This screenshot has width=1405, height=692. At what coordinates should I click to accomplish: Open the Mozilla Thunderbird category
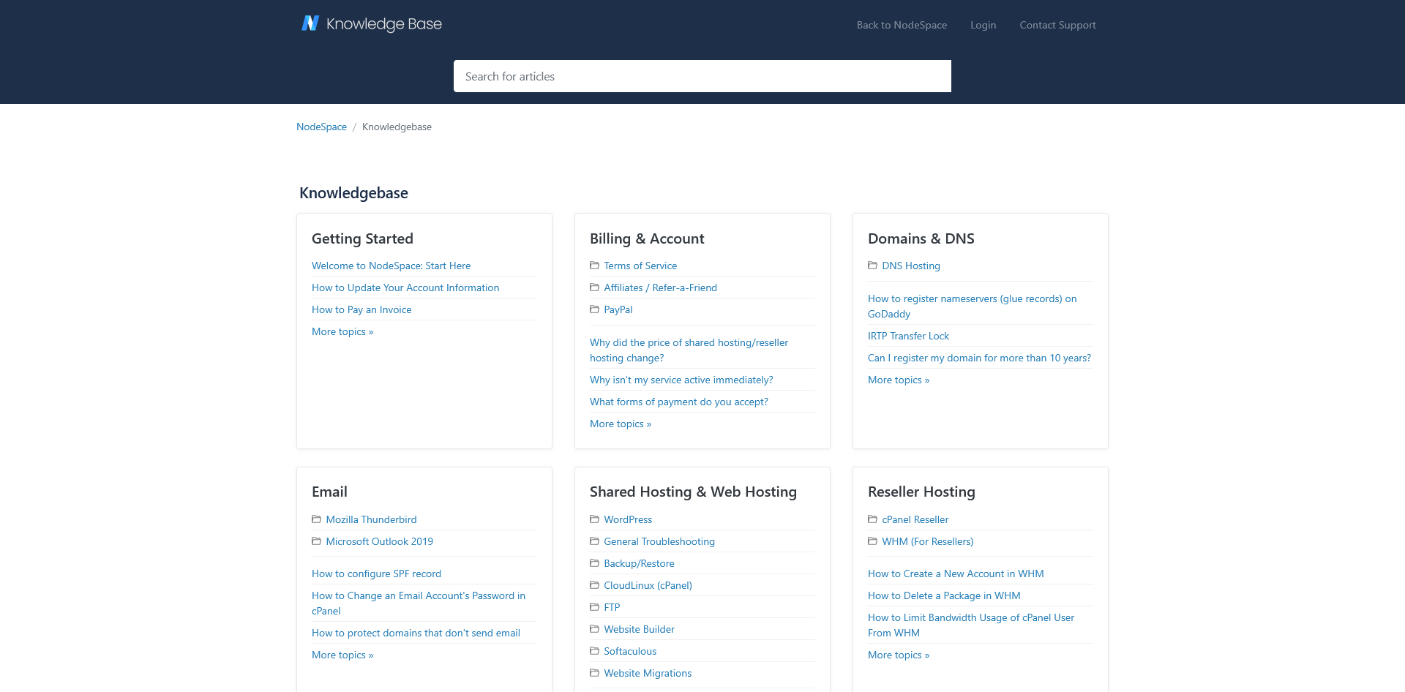(x=371, y=519)
